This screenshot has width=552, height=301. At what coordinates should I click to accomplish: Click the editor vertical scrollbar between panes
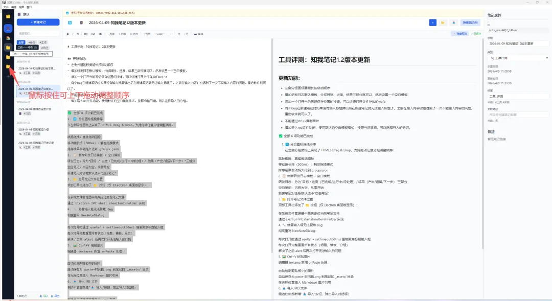pos(271,146)
